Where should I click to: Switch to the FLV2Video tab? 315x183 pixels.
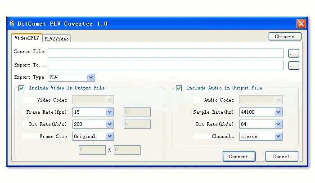click(x=56, y=39)
